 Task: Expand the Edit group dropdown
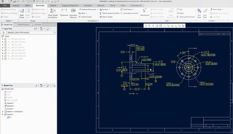tap(167, 21)
